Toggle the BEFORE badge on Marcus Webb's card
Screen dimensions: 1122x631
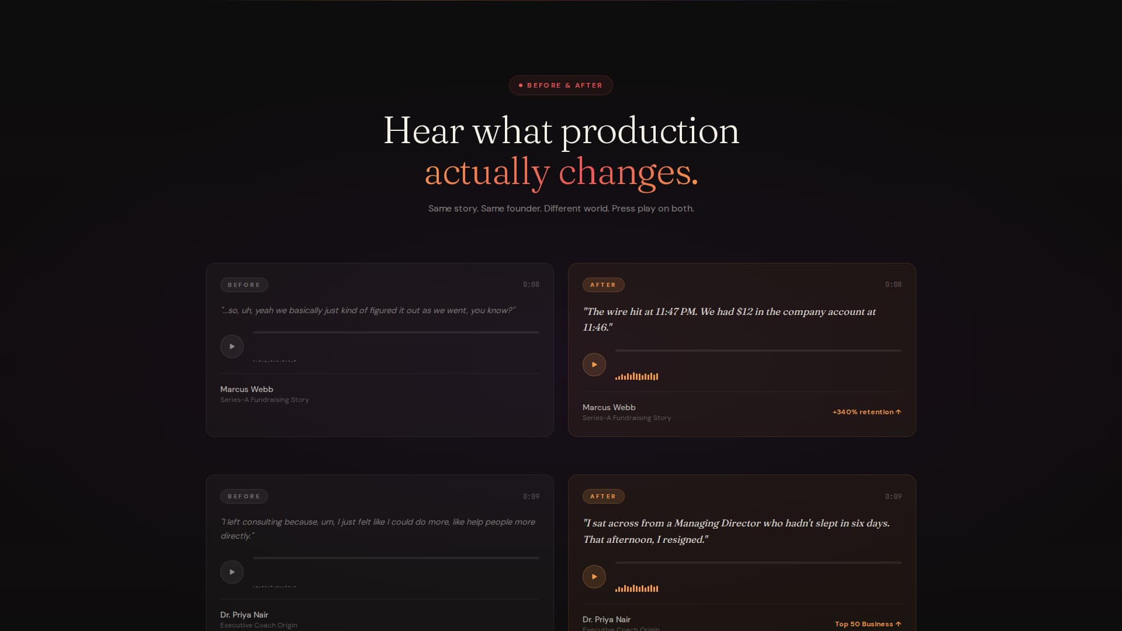[x=244, y=285]
